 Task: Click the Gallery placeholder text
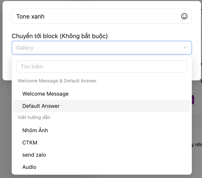coord(25,48)
